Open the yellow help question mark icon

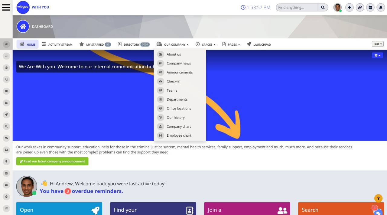378,198
